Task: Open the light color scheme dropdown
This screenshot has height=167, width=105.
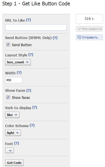Action: (13, 133)
